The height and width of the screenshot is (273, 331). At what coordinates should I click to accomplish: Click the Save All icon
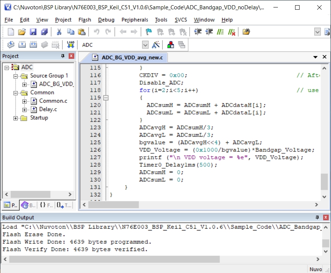coord(44,32)
